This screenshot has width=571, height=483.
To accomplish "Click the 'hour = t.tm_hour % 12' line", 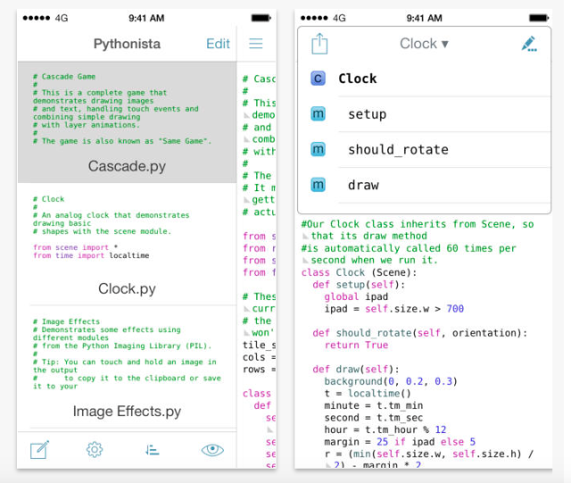I will (385, 429).
